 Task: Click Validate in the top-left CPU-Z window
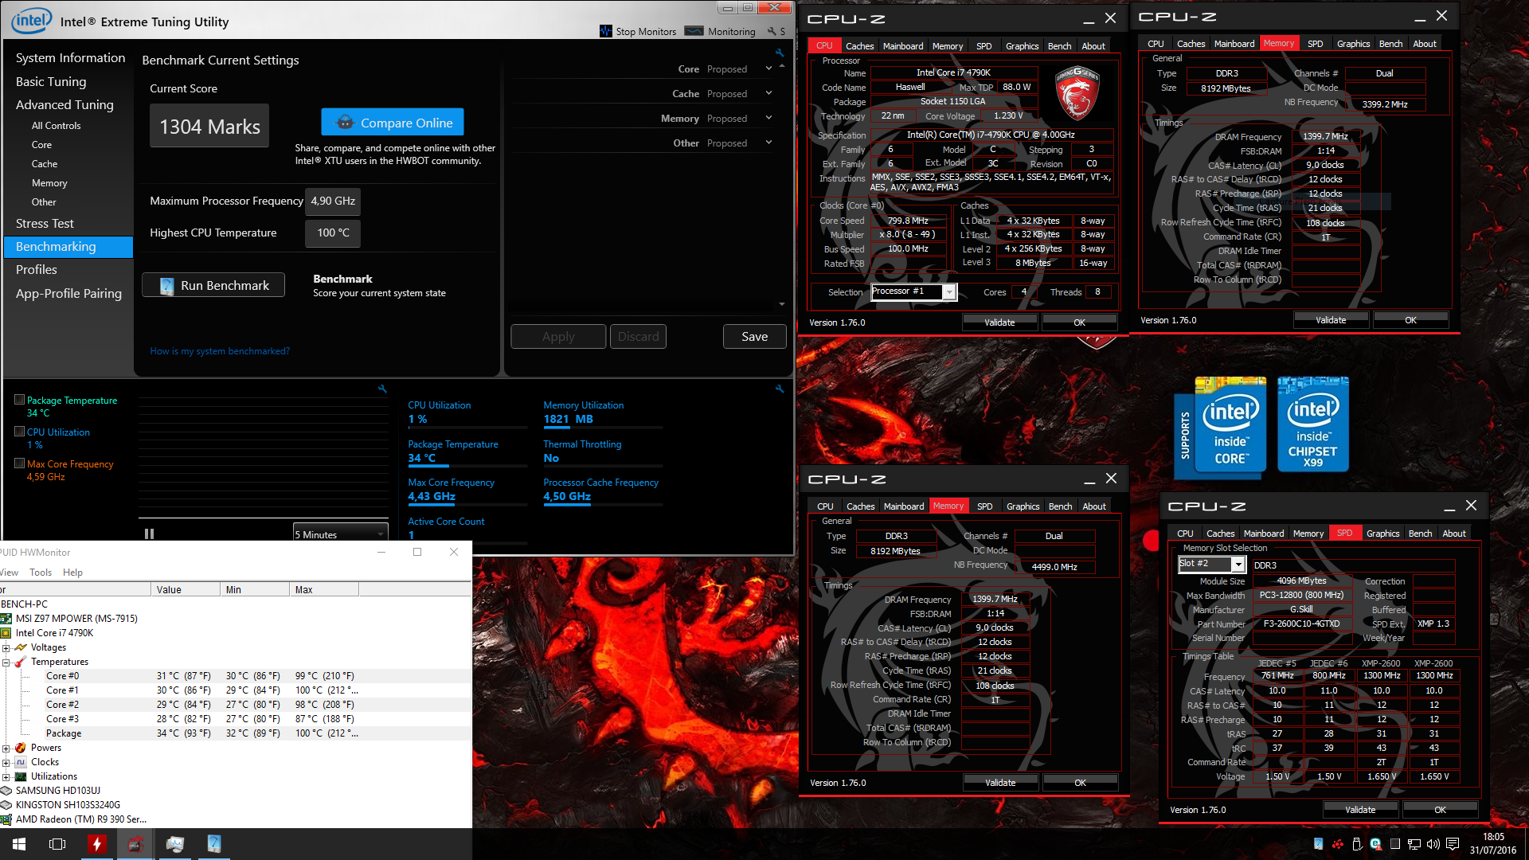click(999, 322)
